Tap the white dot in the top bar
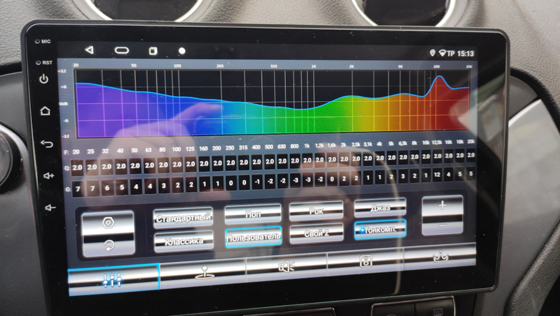 [182, 51]
